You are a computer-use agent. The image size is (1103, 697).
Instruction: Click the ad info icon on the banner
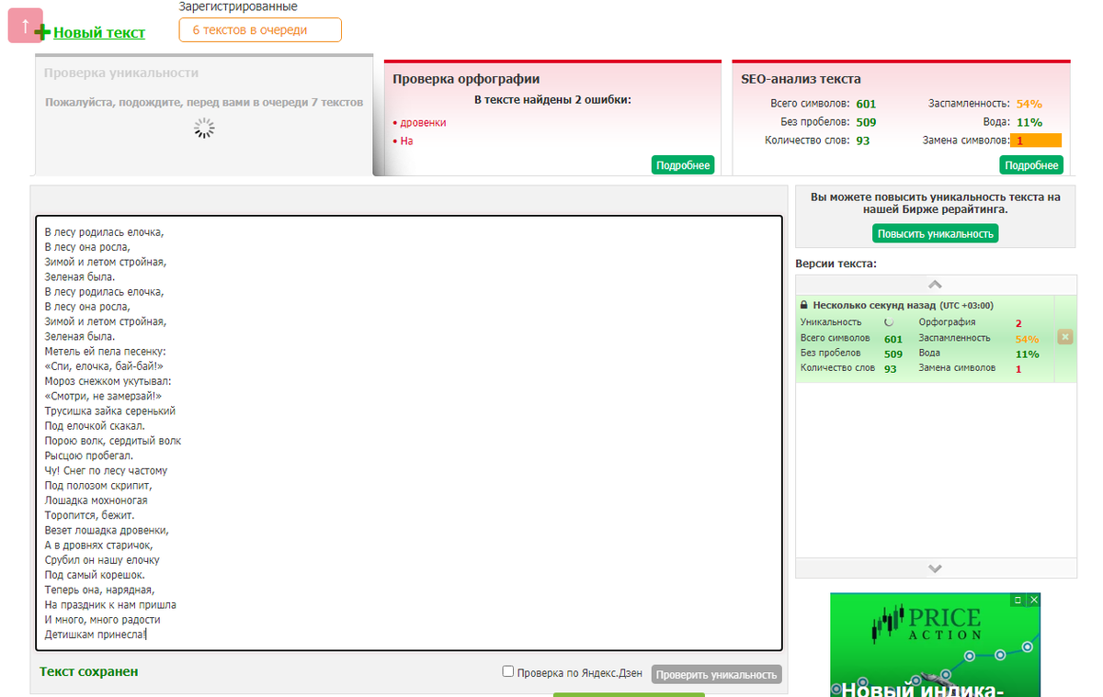1018,600
